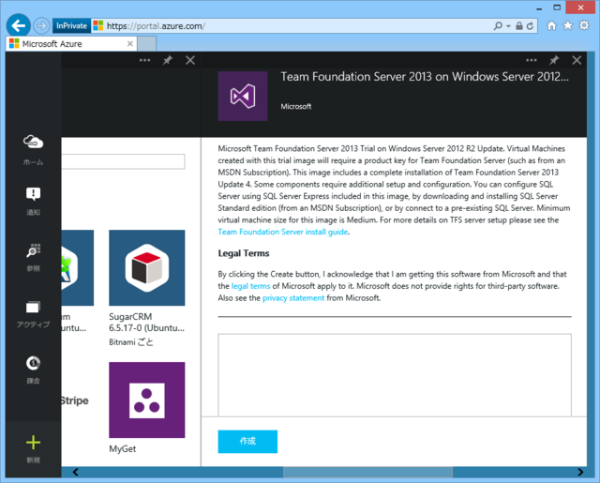
Task: Open the address bar search icon
Action: pos(498,25)
